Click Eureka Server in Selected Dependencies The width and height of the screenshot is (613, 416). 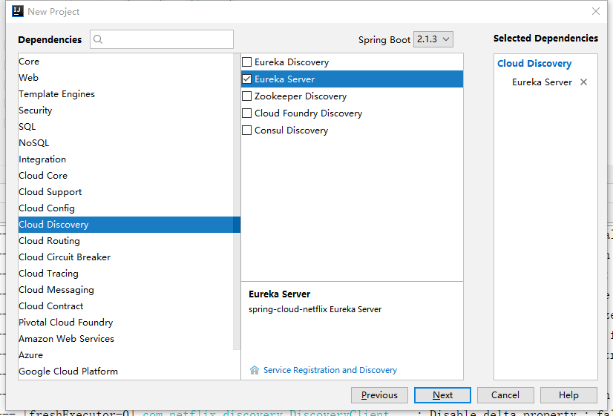point(542,82)
